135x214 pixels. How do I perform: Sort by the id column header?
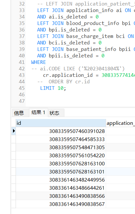pyautogui.click(x=61, y=123)
